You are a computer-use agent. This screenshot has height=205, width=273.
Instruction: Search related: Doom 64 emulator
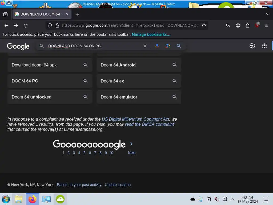[139, 97]
